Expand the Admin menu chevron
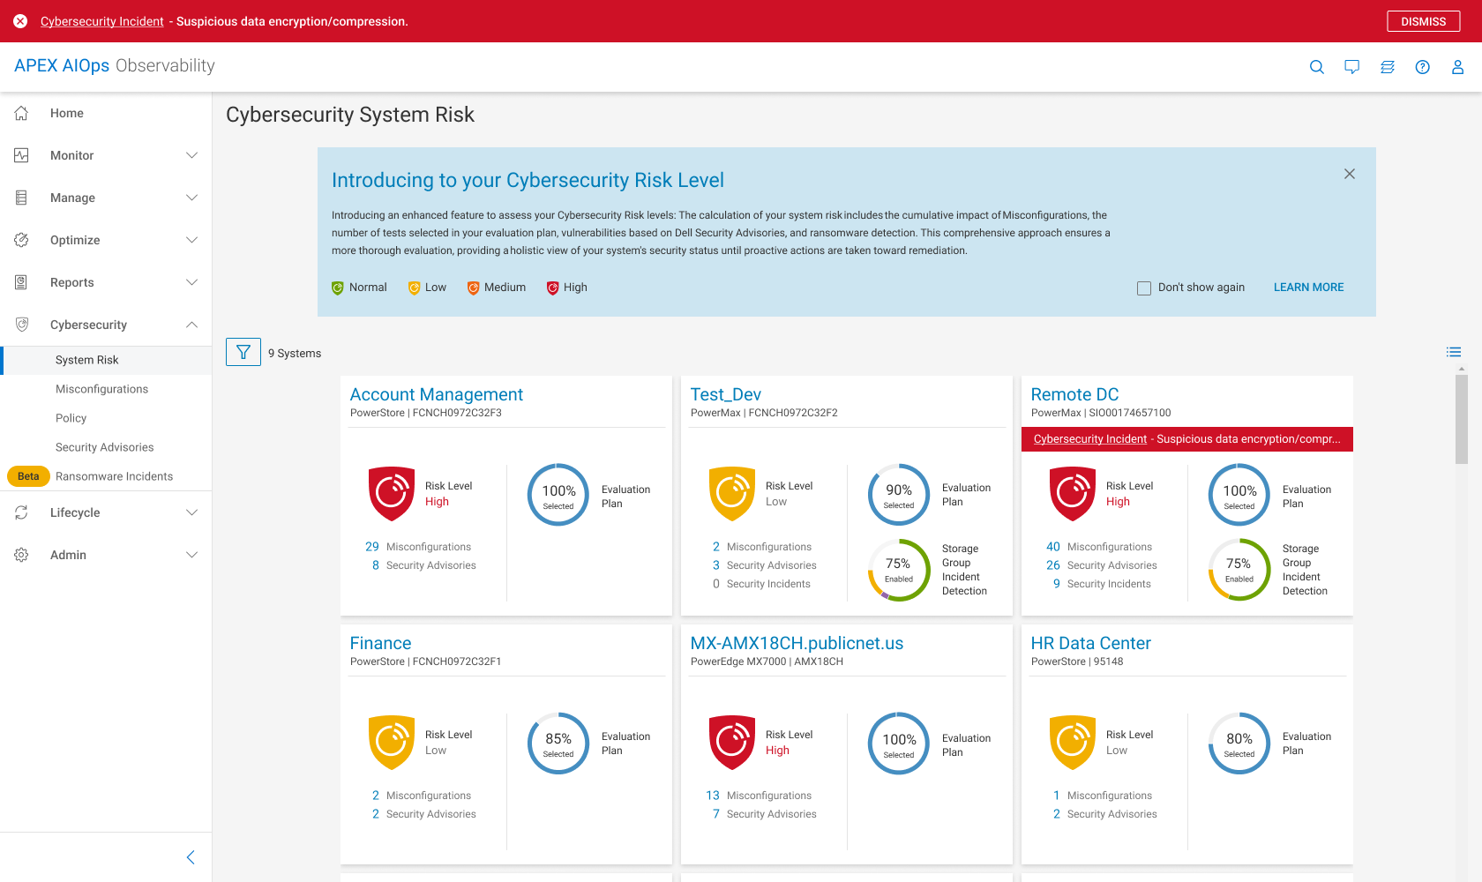 click(191, 555)
